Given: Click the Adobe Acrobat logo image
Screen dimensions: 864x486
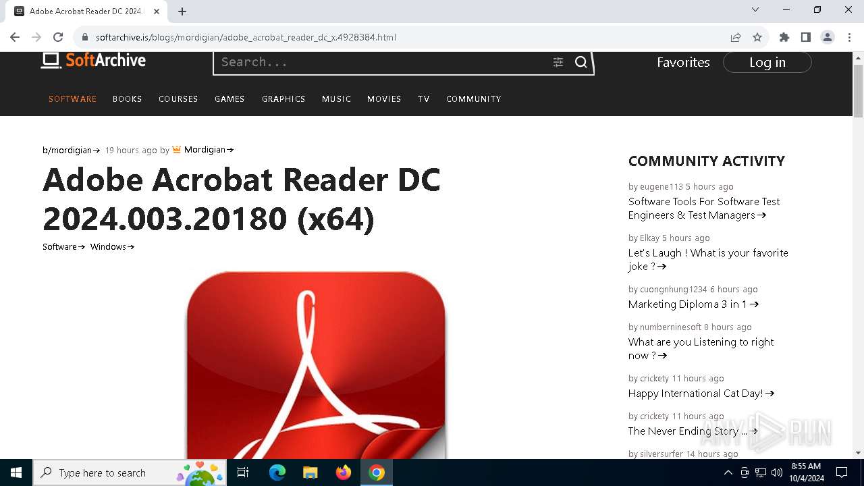Looking at the screenshot, I should click(316, 364).
